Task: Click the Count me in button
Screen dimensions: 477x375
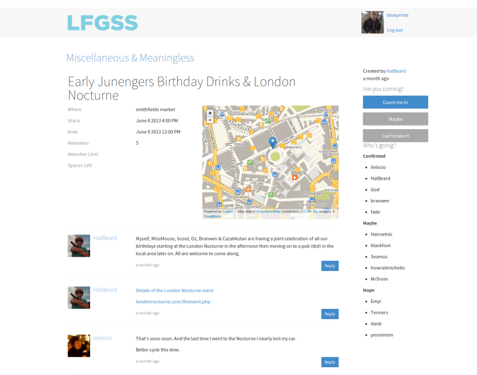Action: (395, 102)
